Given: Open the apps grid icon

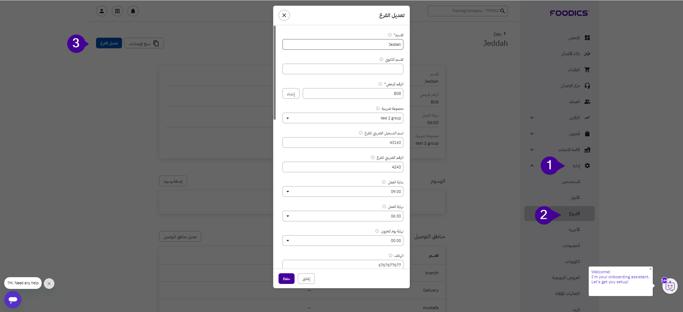Looking at the screenshot, I should tap(117, 11).
